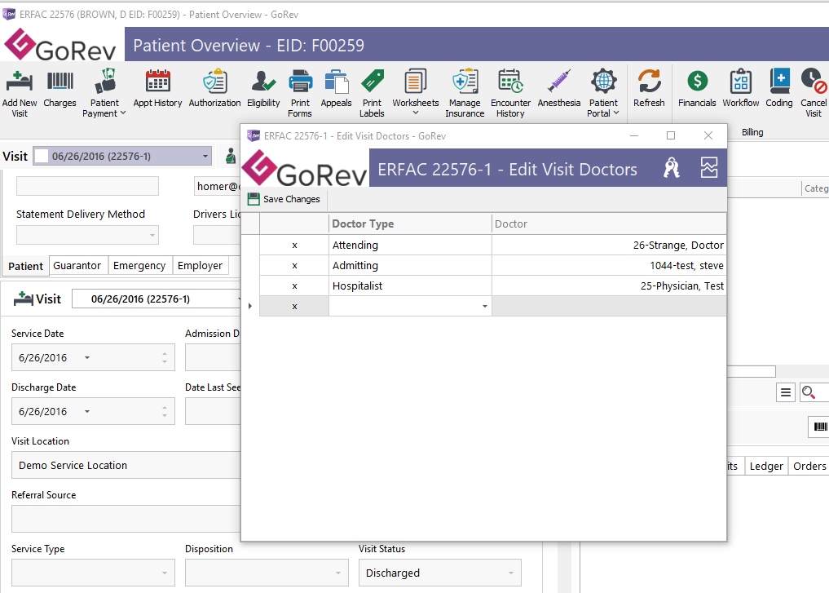Switch to the Orders tab

click(809, 466)
